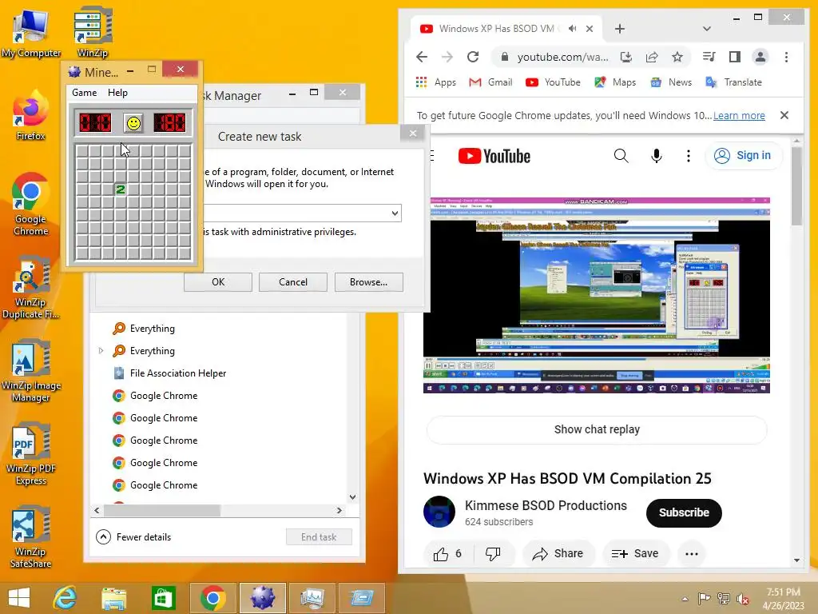The image size is (818, 614).
Task: Click OK in Create new task dialog
Action: (218, 282)
